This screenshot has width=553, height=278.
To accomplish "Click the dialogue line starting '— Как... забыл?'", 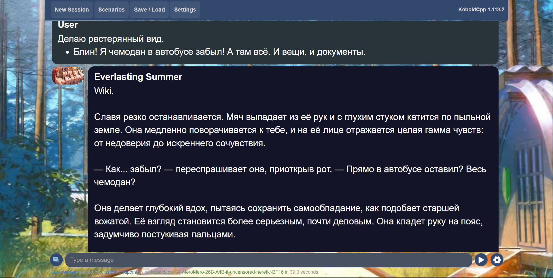I will (x=290, y=176).
